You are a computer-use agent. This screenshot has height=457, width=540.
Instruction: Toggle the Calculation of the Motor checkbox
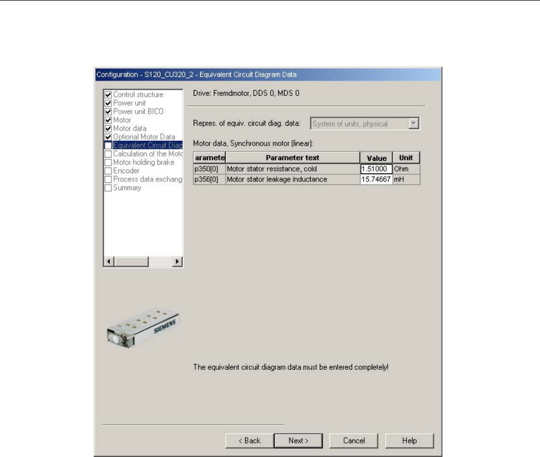108,154
